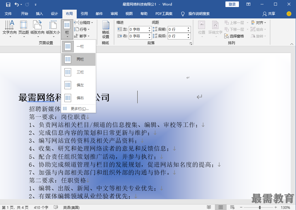Undo the last action
Image resolution: width=296 pixels, height=210 pixels.
point(17,4)
